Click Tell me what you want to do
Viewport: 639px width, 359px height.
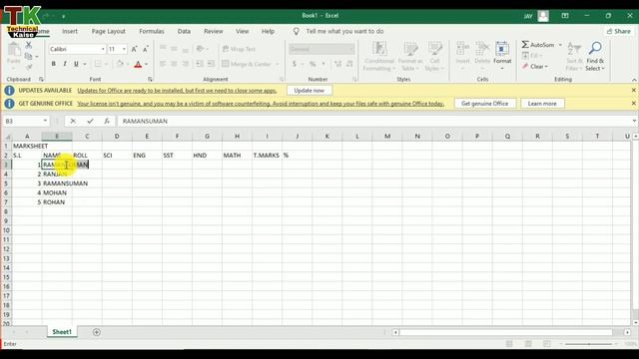(x=344, y=31)
